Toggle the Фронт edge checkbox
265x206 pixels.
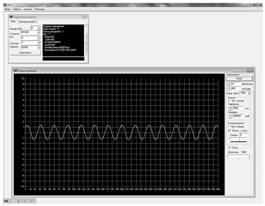coord(229,130)
